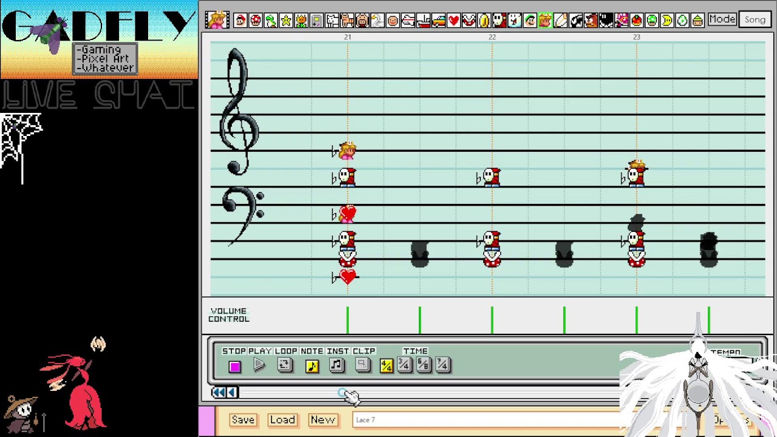The width and height of the screenshot is (777, 437).
Task: Select the Yoshi egg instrument
Action: 682,20
